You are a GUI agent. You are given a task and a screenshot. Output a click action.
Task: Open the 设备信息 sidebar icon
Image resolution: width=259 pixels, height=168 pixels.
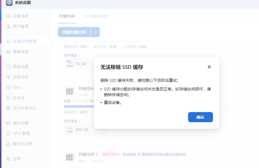click(x=8, y=16)
